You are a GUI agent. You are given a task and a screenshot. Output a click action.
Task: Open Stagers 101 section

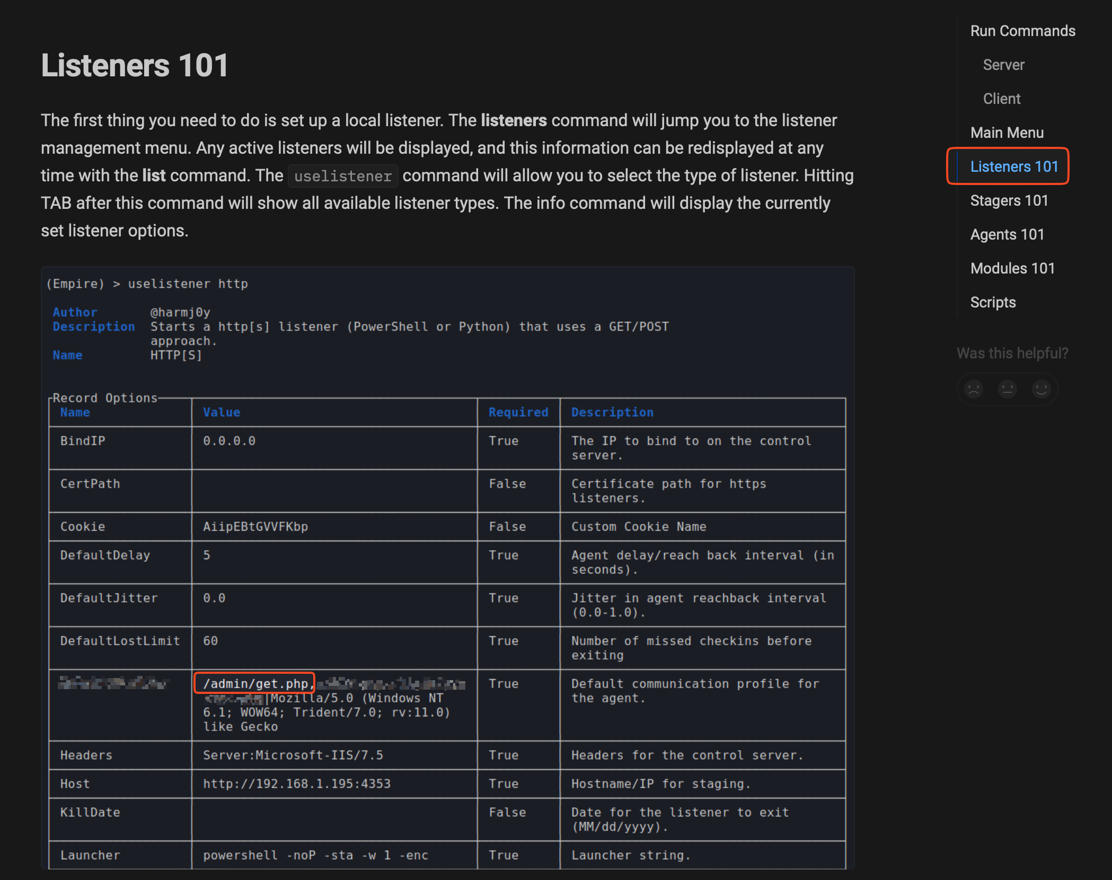pyautogui.click(x=1009, y=200)
